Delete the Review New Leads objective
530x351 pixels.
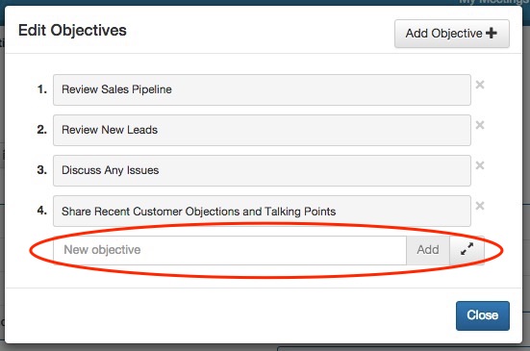click(480, 125)
